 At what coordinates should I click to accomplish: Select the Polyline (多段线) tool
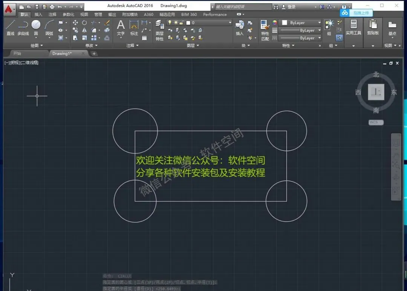(23, 27)
